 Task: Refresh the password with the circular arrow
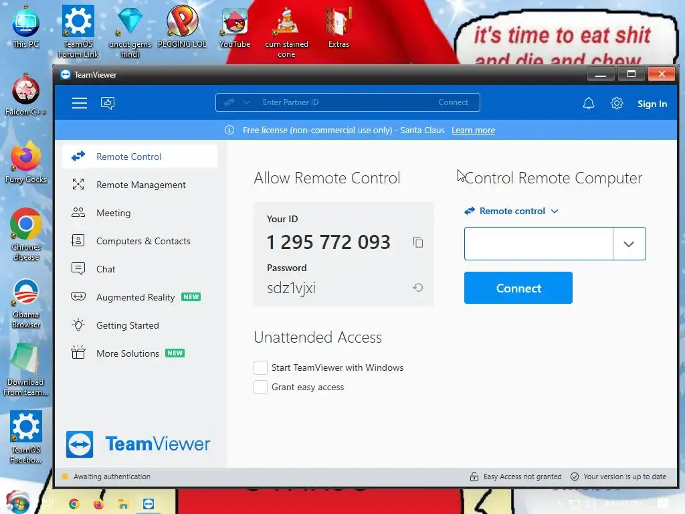417,288
